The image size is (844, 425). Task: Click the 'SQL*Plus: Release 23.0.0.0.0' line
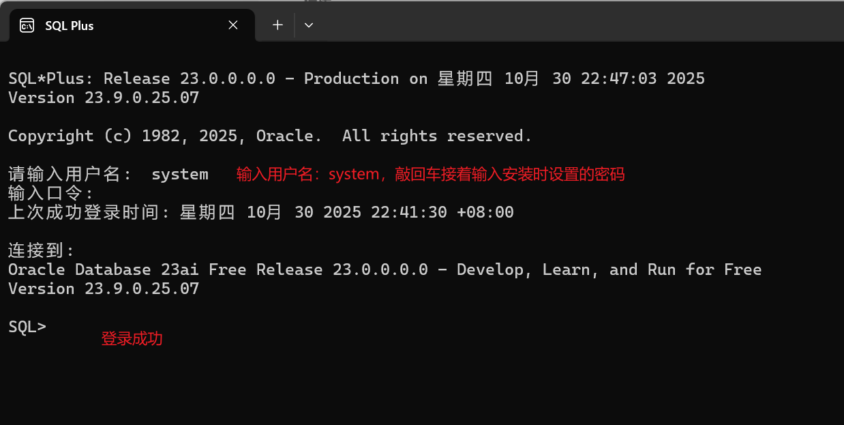coord(357,78)
